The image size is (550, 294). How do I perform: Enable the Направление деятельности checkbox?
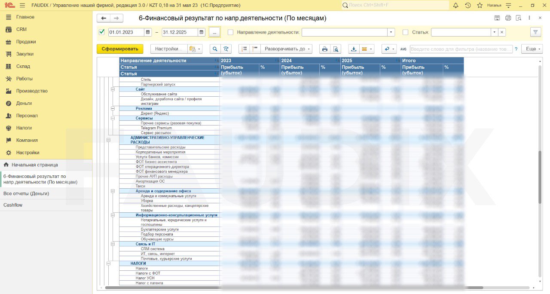[231, 32]
